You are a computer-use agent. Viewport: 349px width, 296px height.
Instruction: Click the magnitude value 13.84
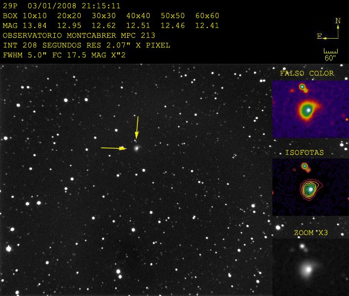point(35,26)
